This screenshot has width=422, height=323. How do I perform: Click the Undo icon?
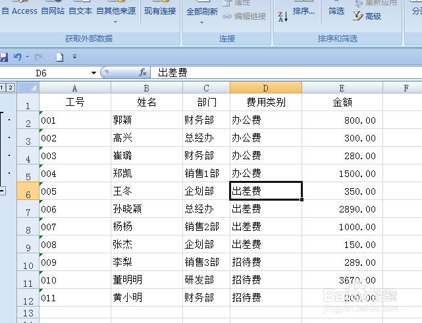18,57
